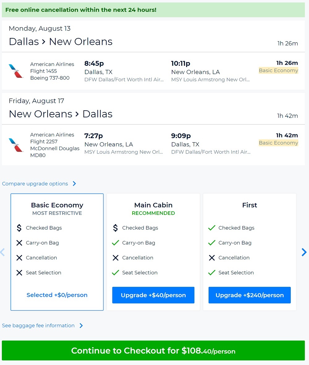This screenshot has width=309, height=365.
Task: Upgrade to Main Cabin for +$40/person
Action: coord(153,295)
